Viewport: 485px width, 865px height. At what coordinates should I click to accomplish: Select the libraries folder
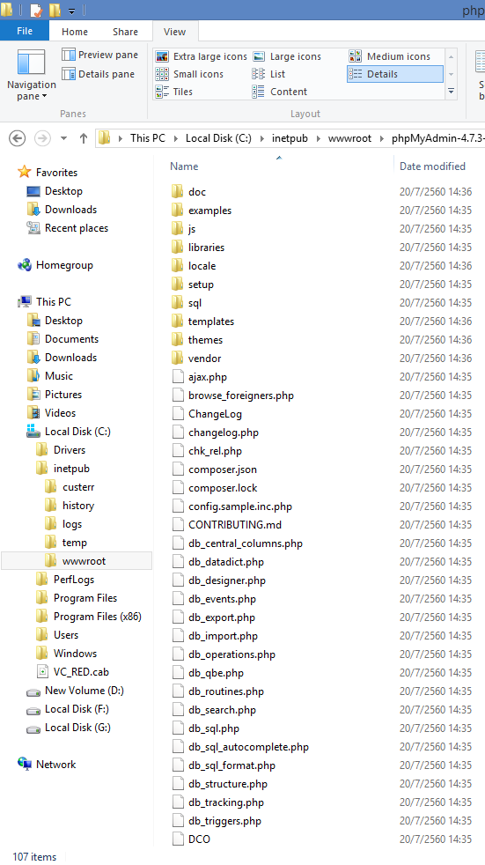[x=206, y=248]
